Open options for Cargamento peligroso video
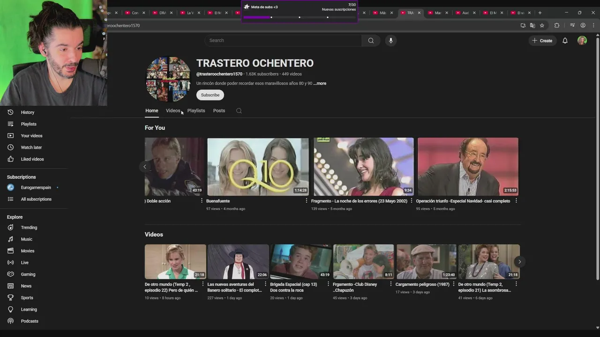Image resolution: width=600 pixels, height=337 pixels. coord(453,284)
